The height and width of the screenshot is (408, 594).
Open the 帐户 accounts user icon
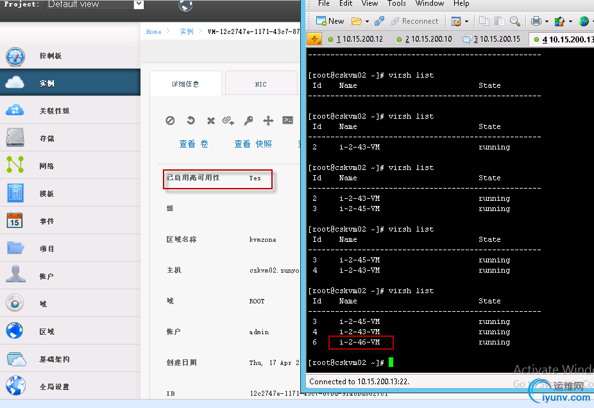coord(15,275)
